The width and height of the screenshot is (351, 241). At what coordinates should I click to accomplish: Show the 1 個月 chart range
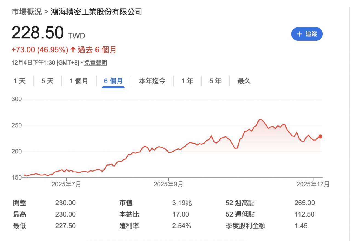[x=79, y=81]
